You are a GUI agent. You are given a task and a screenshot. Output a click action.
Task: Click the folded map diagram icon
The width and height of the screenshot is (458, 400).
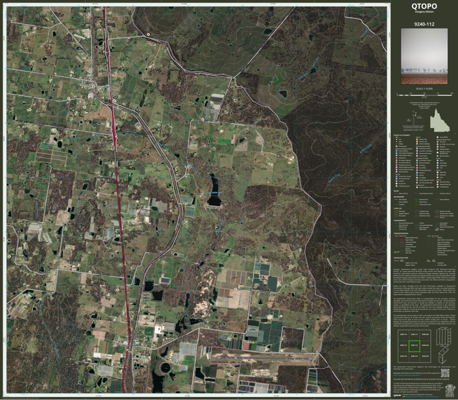(x=444, y=337)
